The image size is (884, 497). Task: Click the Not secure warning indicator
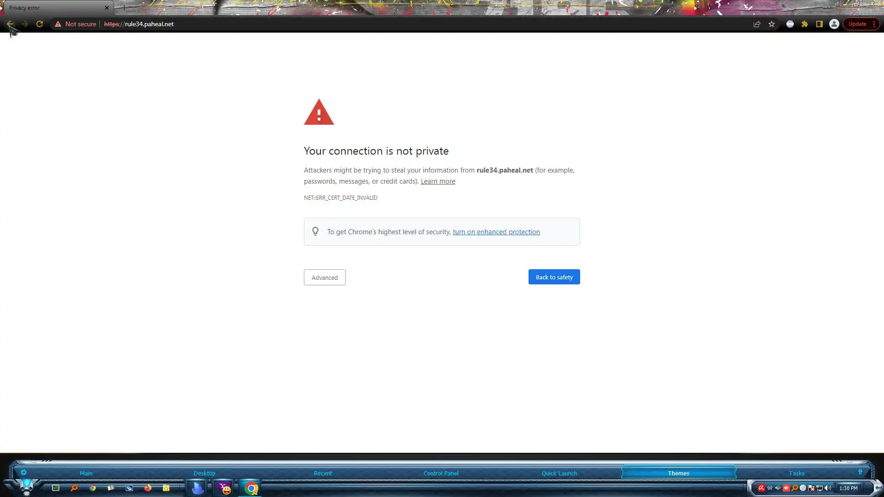pos(75,24)
